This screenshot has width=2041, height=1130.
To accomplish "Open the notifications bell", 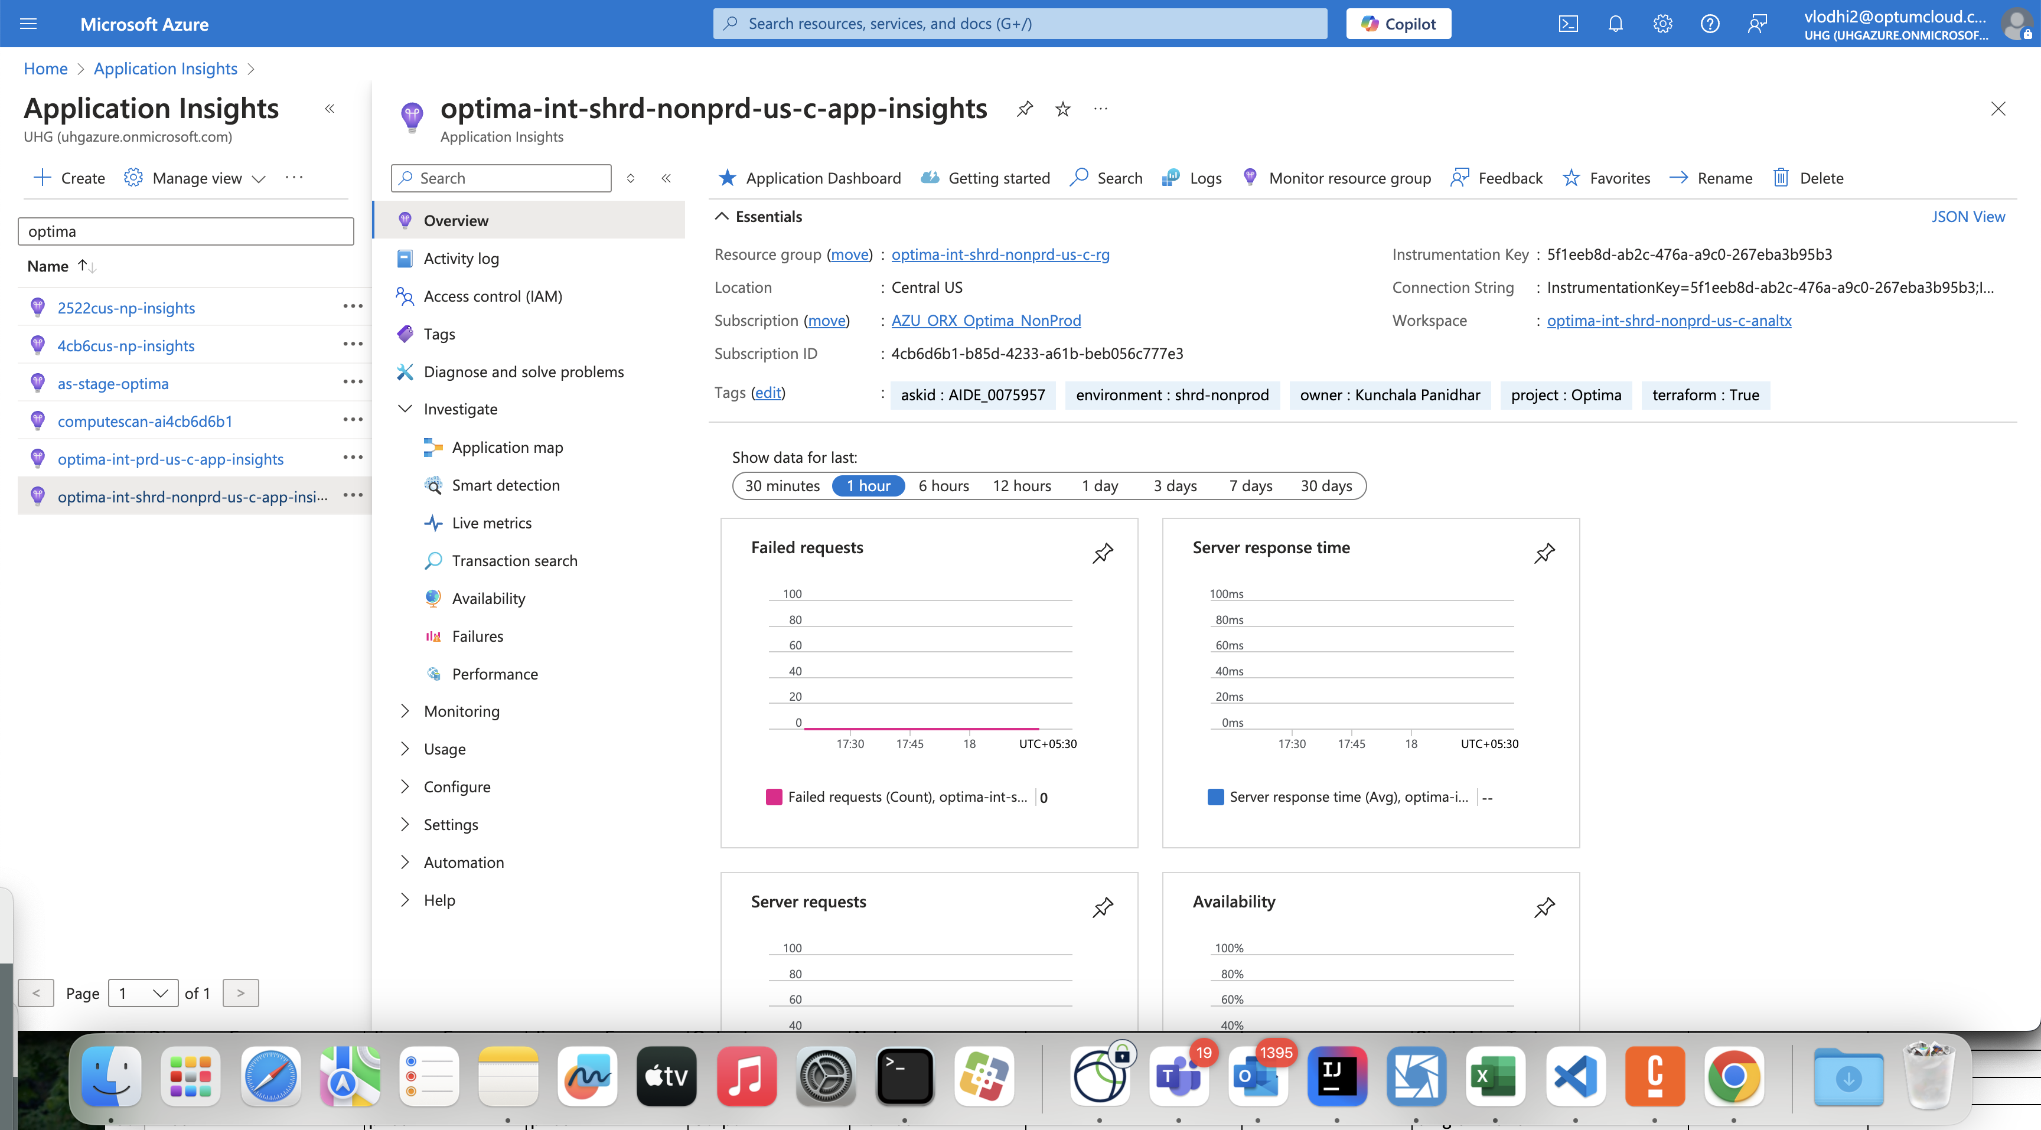I will [x=1616, y=24].
